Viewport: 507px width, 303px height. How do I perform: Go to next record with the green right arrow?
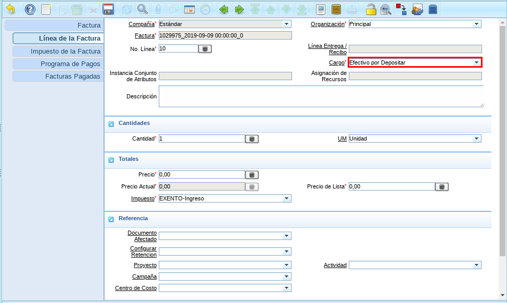pyautogui.click(x=239, y=9)
